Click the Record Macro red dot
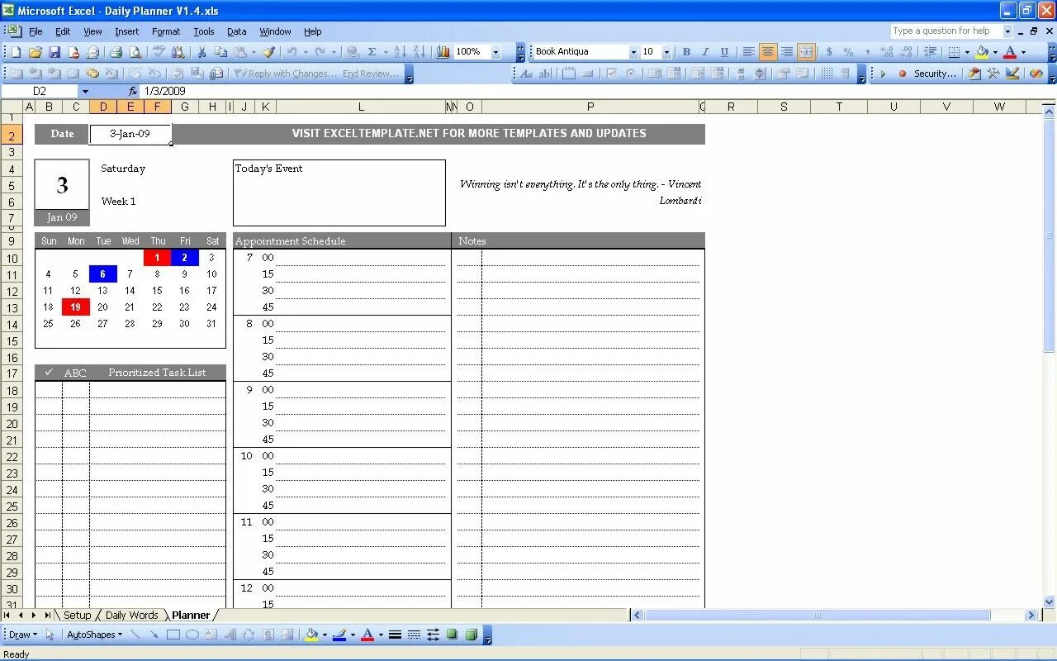Screen dimensions: 1057x661 (x=902, y=74)
